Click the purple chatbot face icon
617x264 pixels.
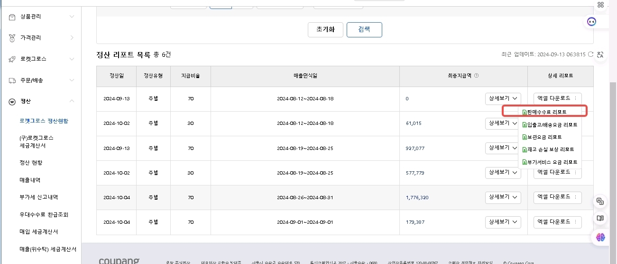[591, 21]
